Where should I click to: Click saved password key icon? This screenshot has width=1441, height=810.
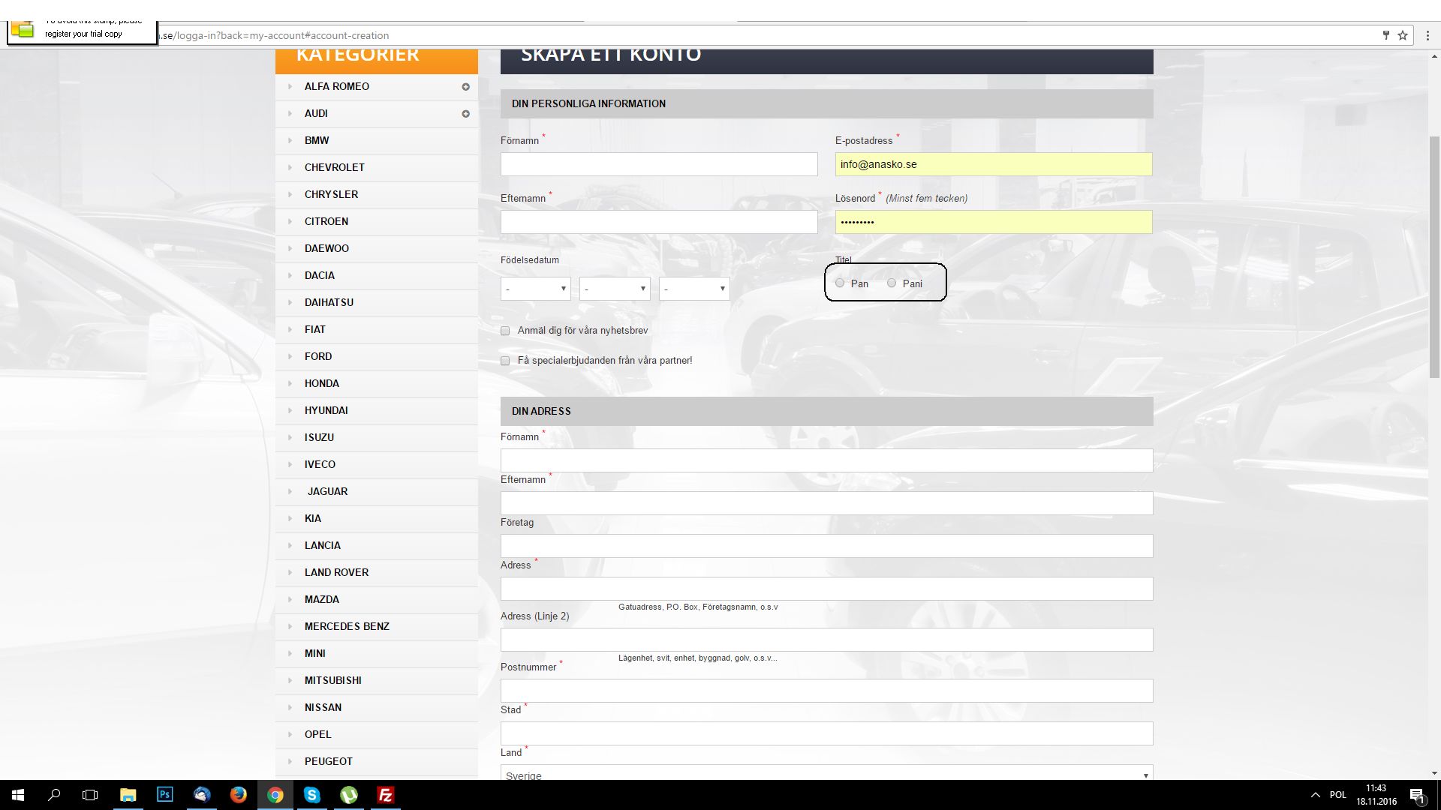(1385, 35)
